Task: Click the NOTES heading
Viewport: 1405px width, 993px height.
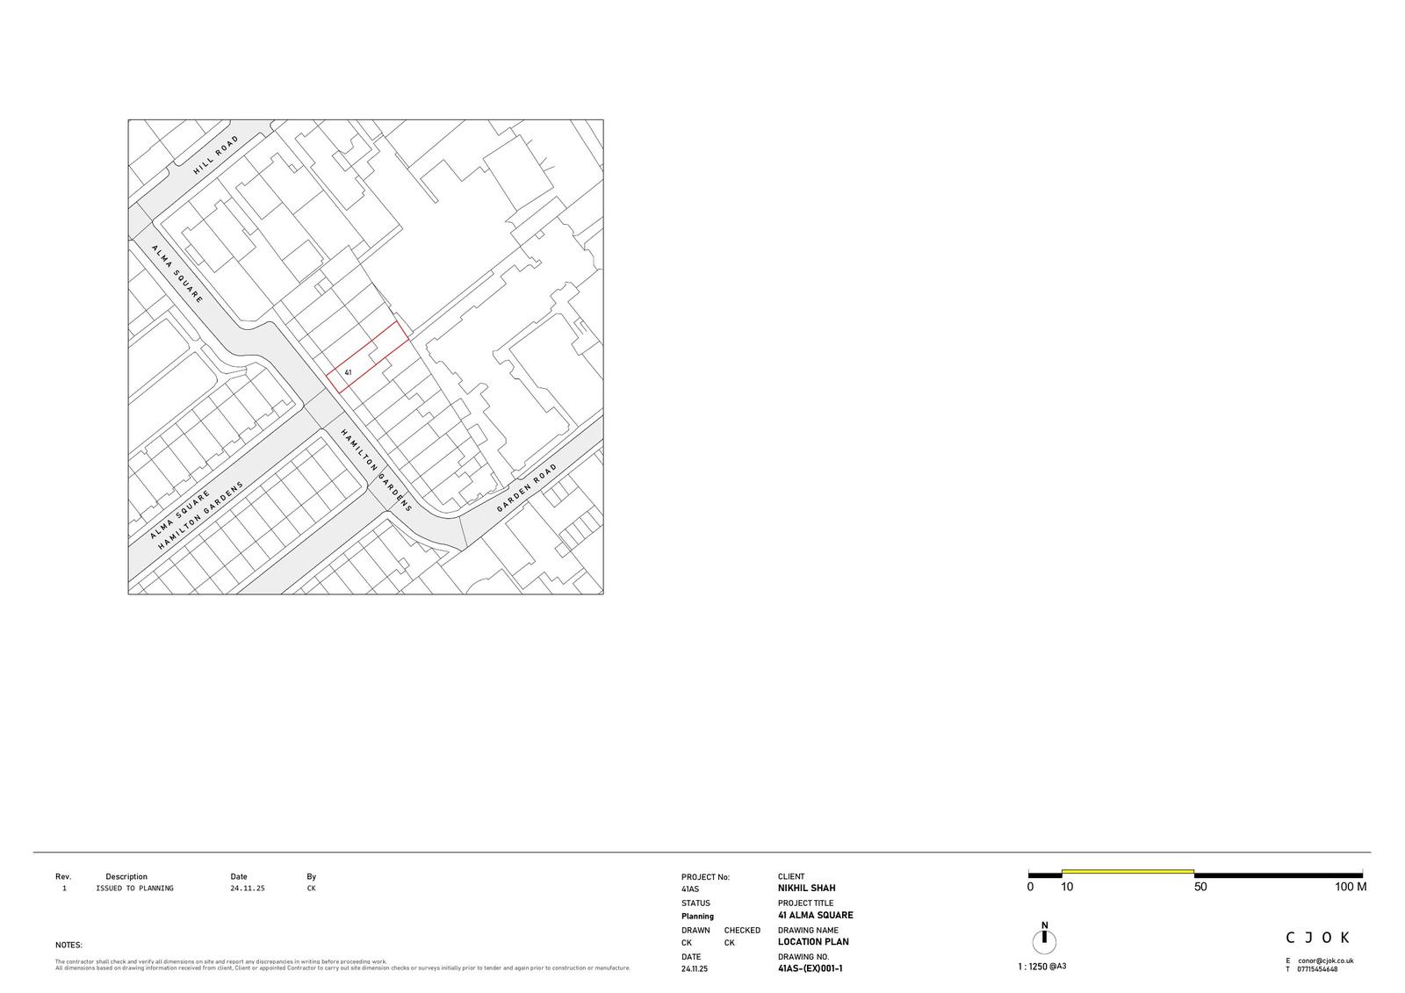Action: (x=68, y=946)
